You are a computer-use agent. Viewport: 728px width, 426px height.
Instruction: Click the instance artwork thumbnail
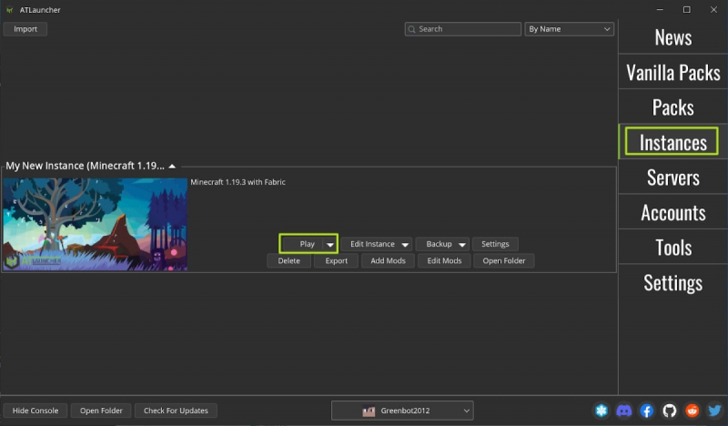[95, 224]
